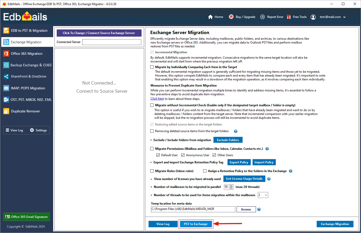Image resolution: width=361 pixels, height=233 pixels.
Task: Open help icon beside Browse button
Action: point(259,209)
